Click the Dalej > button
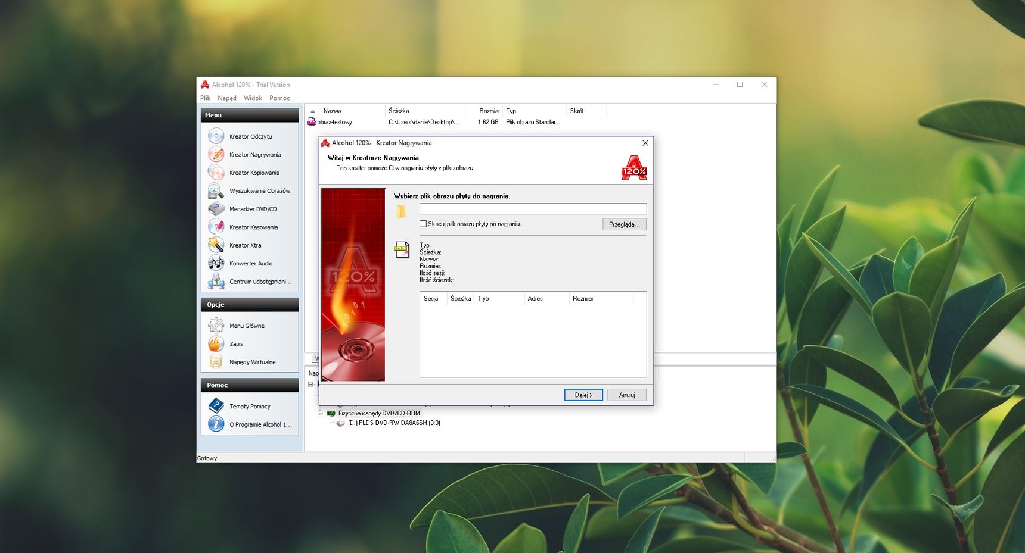The width and height of the screenshot is (1025, 553). click(x=583, y=395)
